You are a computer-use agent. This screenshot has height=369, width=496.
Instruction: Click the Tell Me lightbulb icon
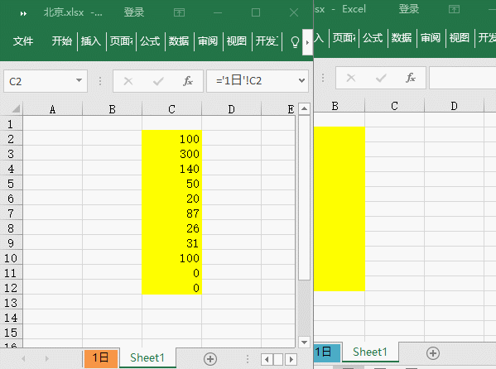click(x=295, y=41)
